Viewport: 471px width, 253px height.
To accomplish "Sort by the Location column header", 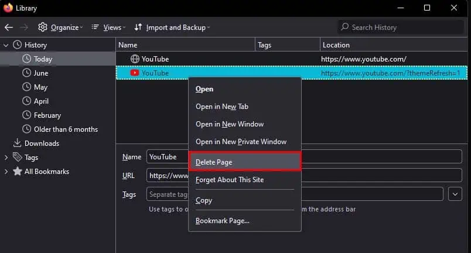I will (x=394, y=45).
